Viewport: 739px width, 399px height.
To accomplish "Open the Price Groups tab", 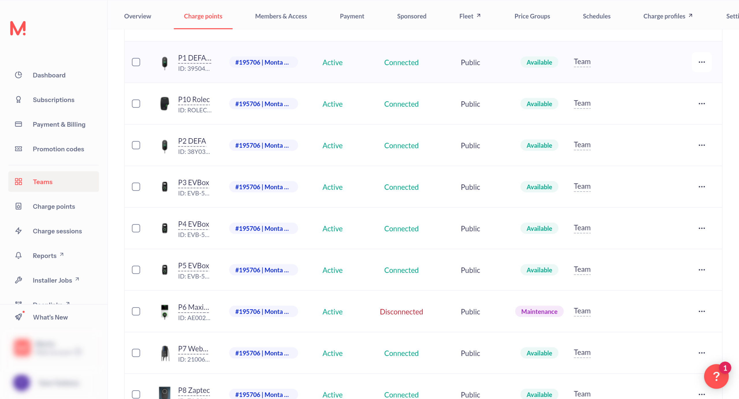I will [x=532, y=16].
